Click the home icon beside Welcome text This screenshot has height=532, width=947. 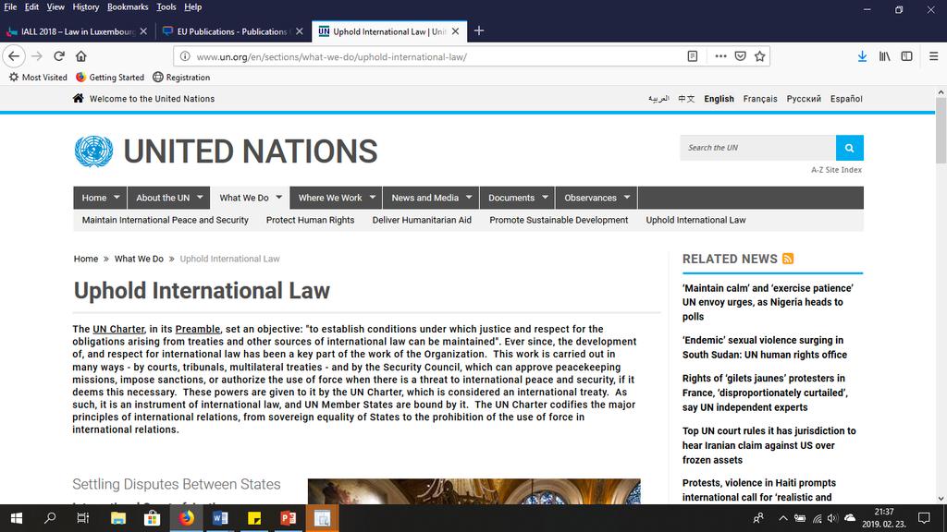pos(78,98)
